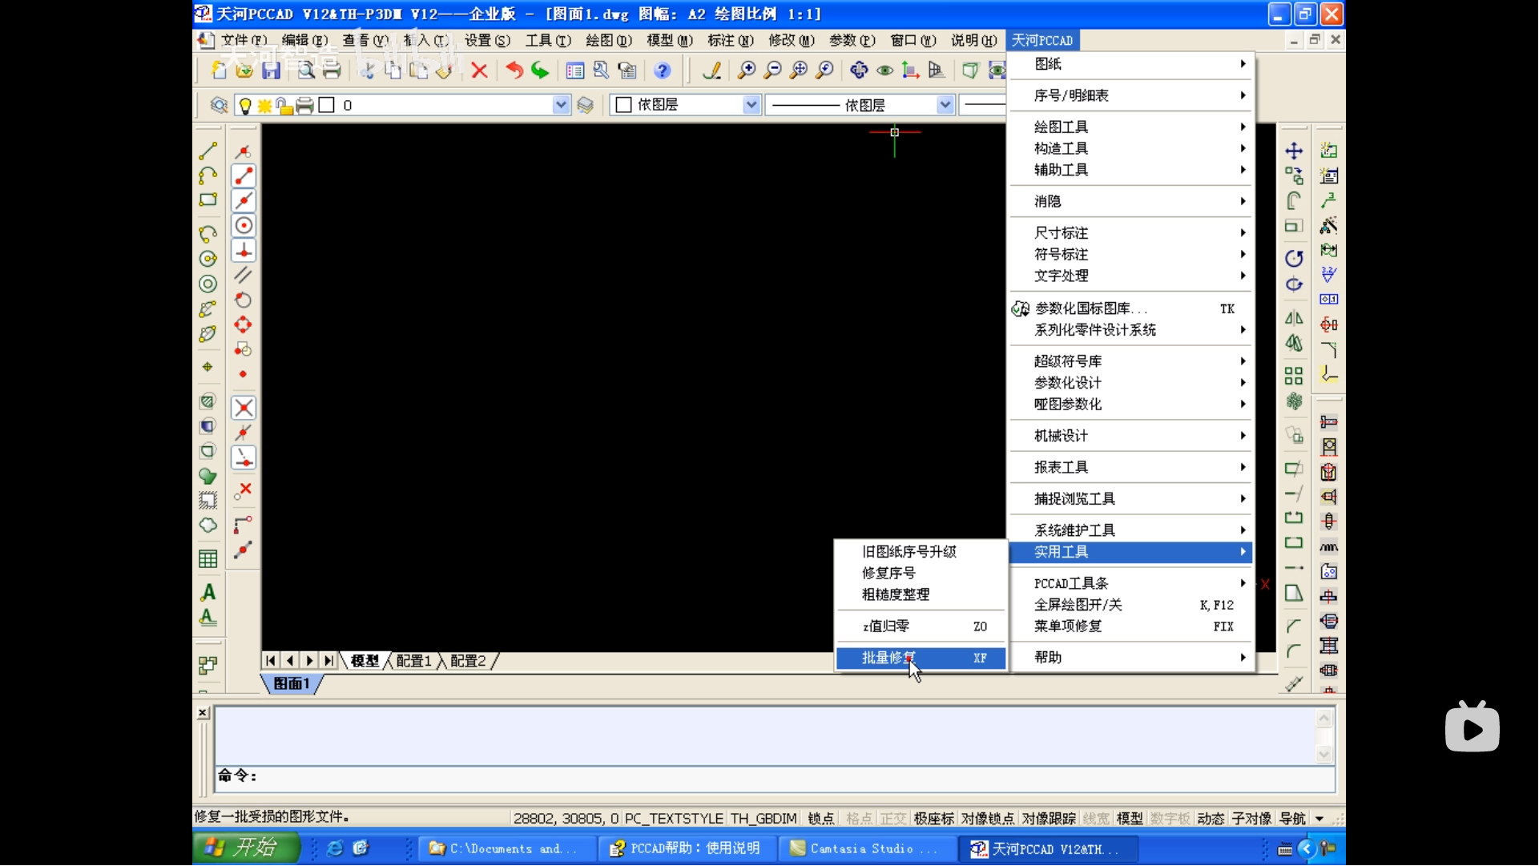
Task: Switch to Camtasia Studio in the taskbar
Action: pos(867,849)
